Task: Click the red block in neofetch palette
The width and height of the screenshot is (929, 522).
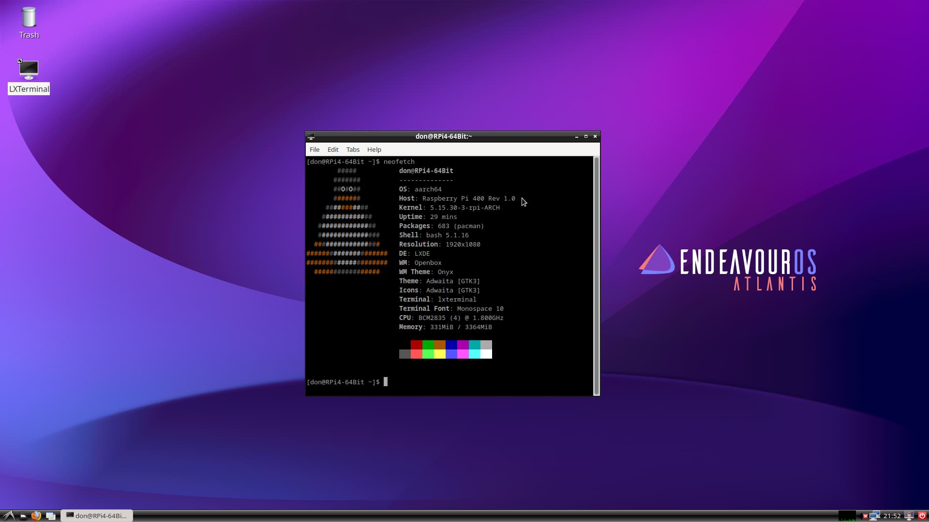Action: pos(416,345)
